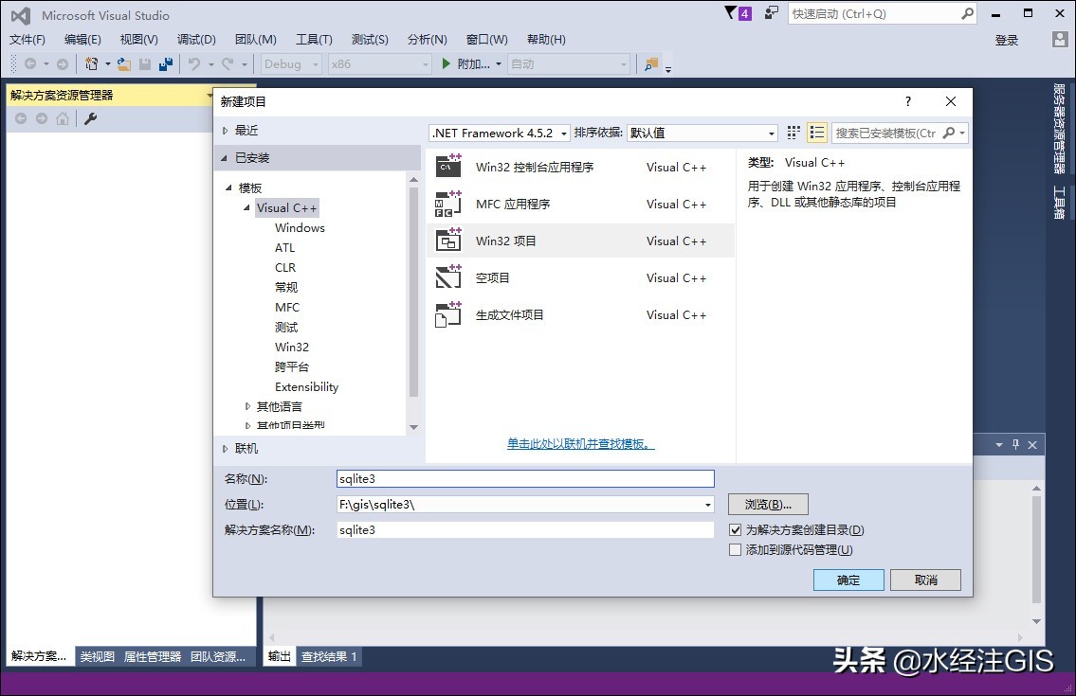This screenshot has width=1076, height=696.
Task: Select the Win32 项目 template
Action: coord(580,241)
